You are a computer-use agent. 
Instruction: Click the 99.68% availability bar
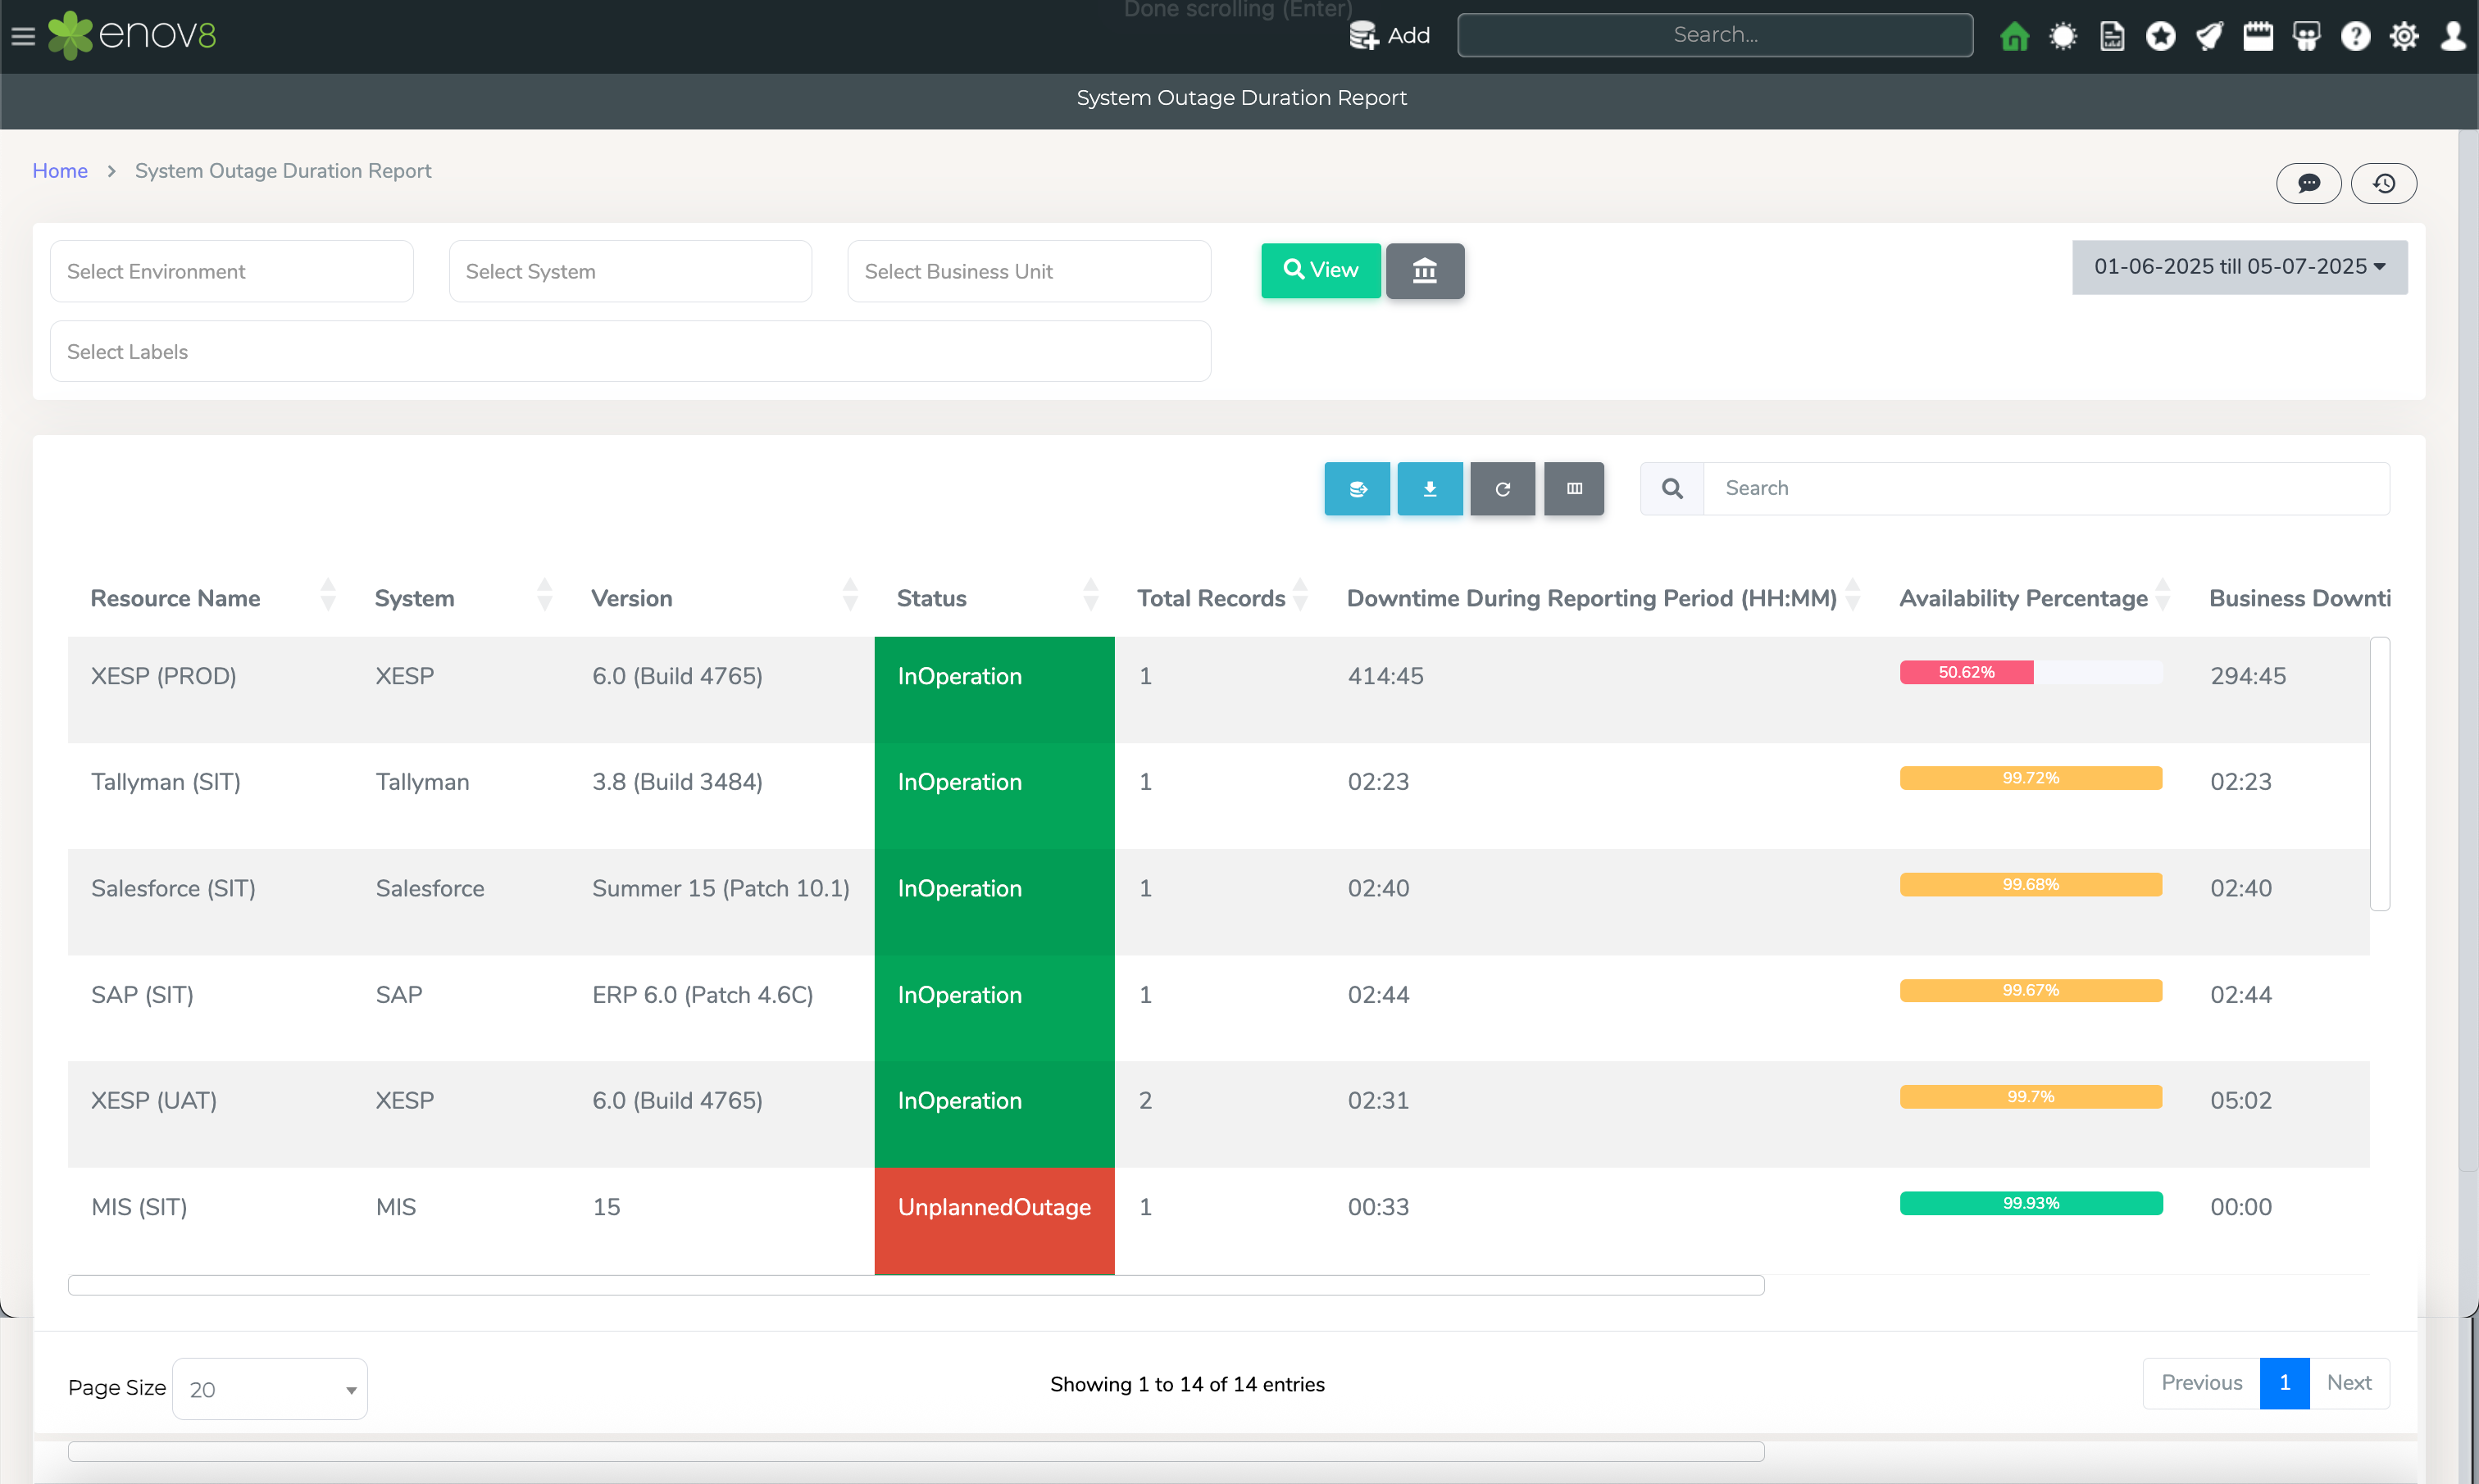(x=2031, y=884)
